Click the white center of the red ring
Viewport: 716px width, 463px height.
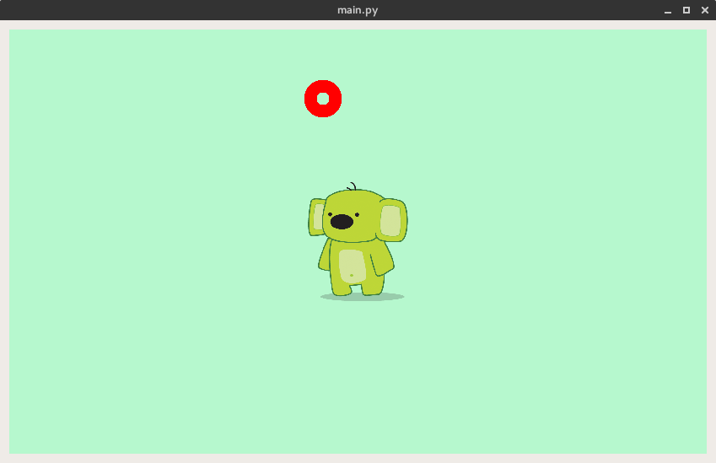323,99
